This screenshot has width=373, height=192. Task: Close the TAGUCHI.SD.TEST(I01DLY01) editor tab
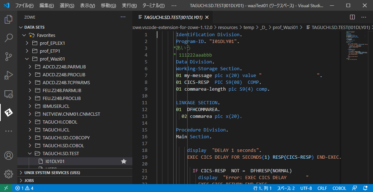pos(207,17)
